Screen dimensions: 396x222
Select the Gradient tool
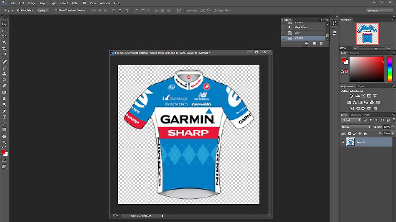click(4, 92)
